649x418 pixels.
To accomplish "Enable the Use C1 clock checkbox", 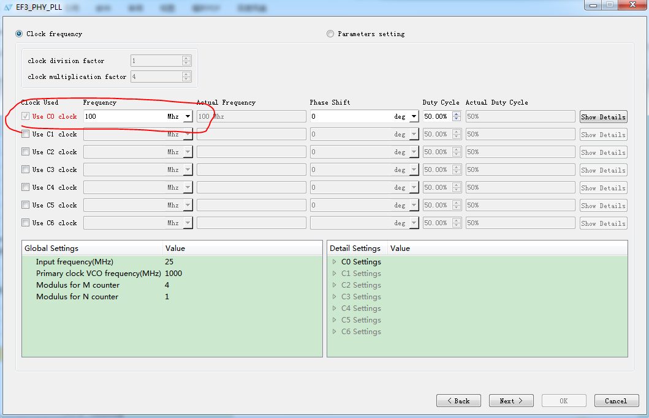I will click(26, 134).
